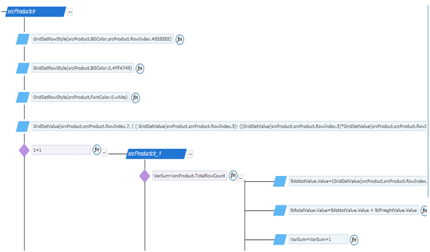Screen dimensions: 430x252
Task: Click action icon for VarSum=VarSum+1 step
Action: point(280,240)
